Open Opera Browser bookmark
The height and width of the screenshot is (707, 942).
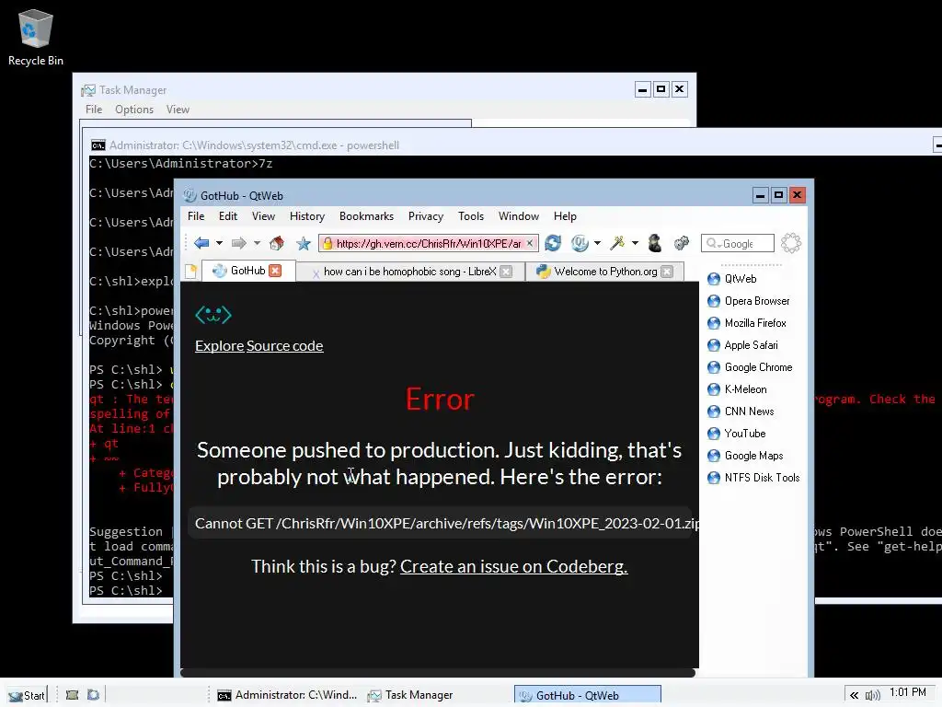click(x=749, y=301)
